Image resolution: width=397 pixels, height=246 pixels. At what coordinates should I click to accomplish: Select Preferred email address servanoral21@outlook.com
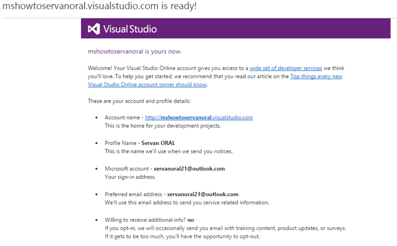tap(203, 194)
